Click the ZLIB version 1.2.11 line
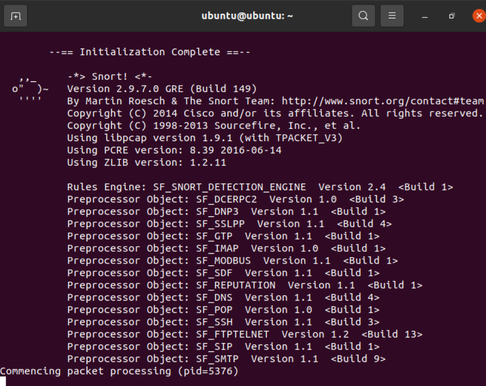 click(147, 163)
